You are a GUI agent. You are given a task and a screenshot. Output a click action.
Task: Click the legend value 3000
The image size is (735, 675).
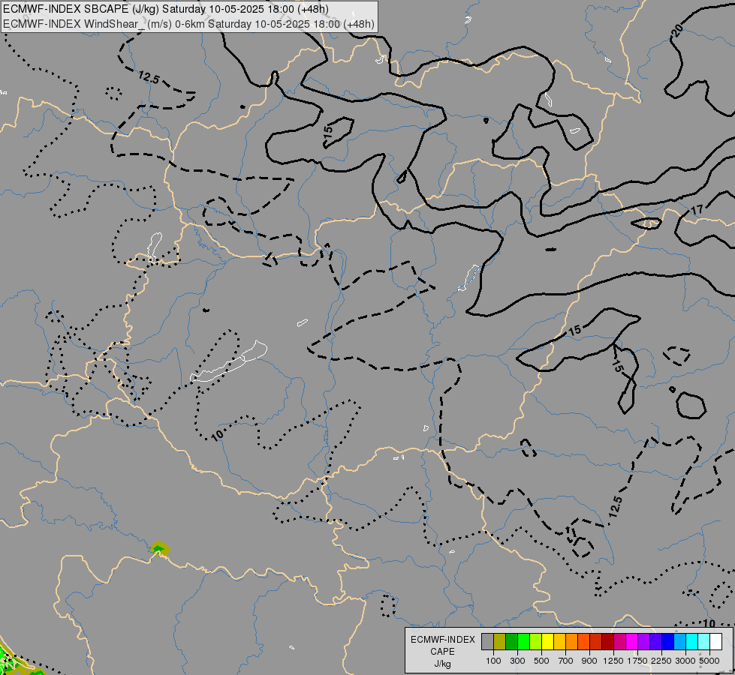pos(685,661)
